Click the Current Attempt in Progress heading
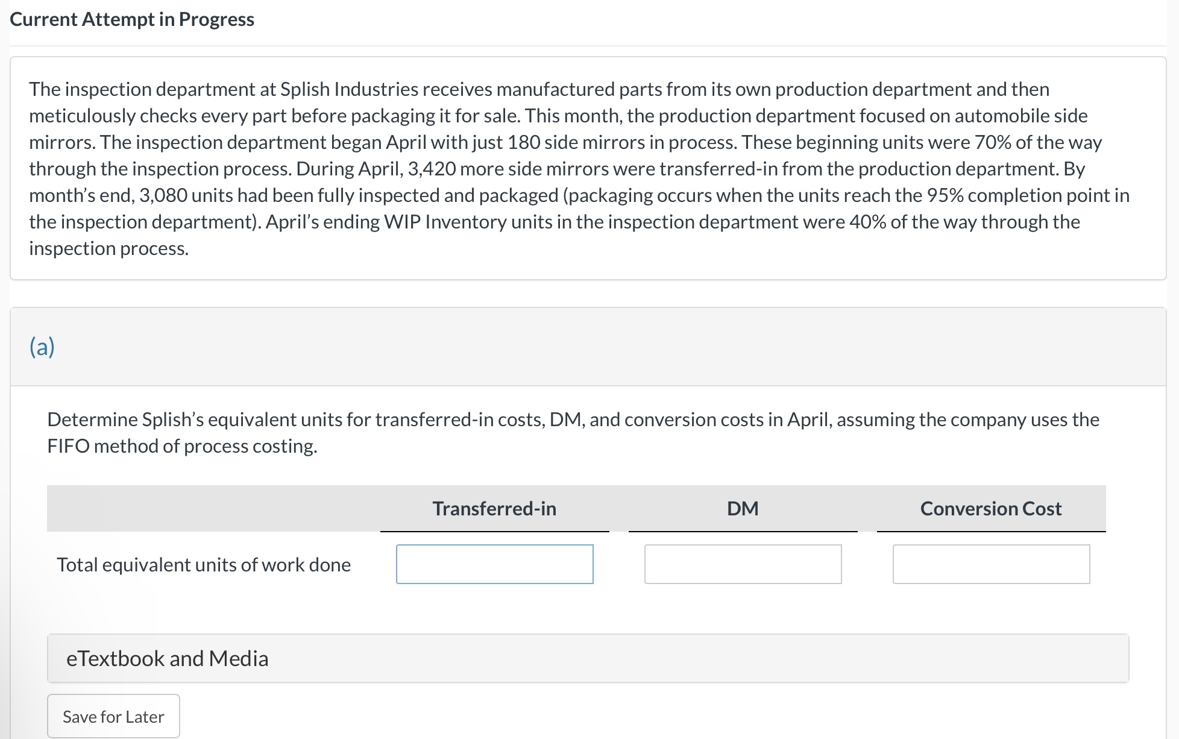The width and height of the screenshot is (1179, 739). (132, 19)
